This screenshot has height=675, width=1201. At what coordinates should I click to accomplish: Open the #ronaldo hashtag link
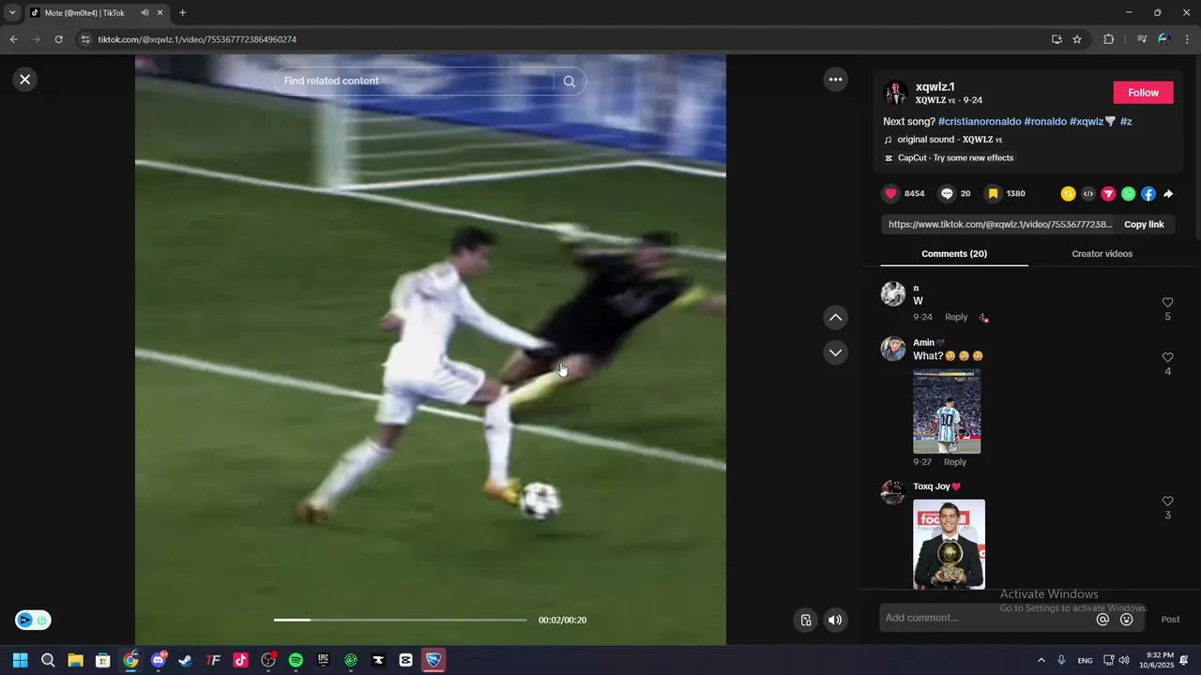click(x=1045, y=122)
